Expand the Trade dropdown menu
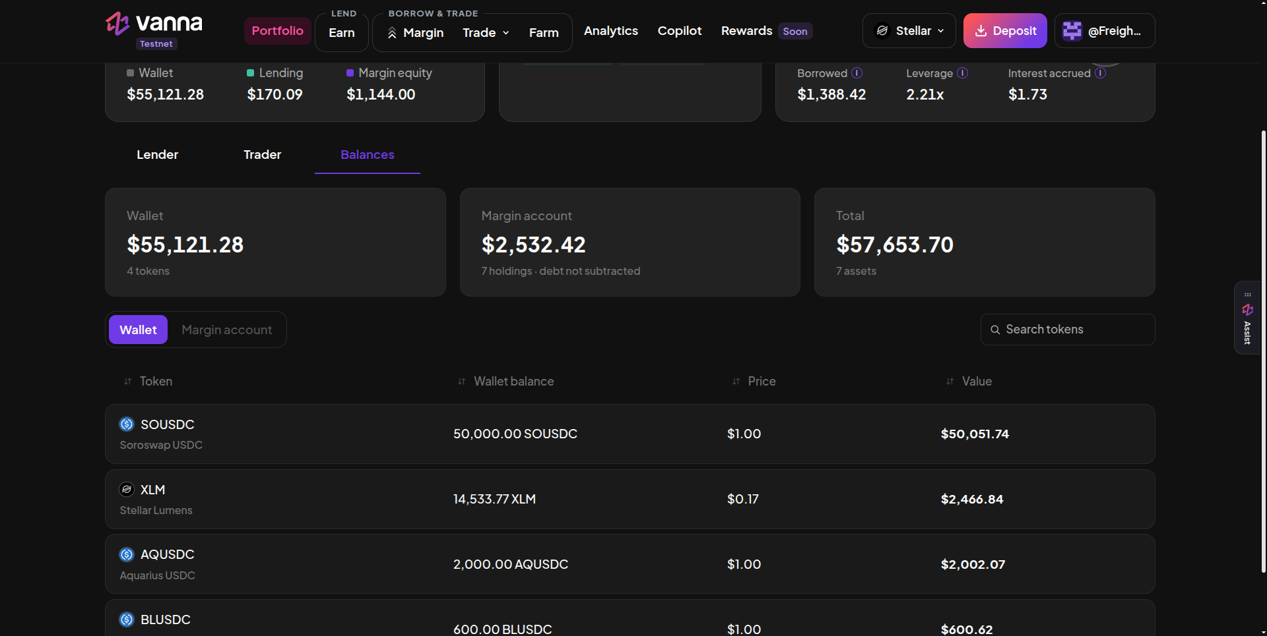Viewport: 1267px width, 636px height. [x=486, y=33]
